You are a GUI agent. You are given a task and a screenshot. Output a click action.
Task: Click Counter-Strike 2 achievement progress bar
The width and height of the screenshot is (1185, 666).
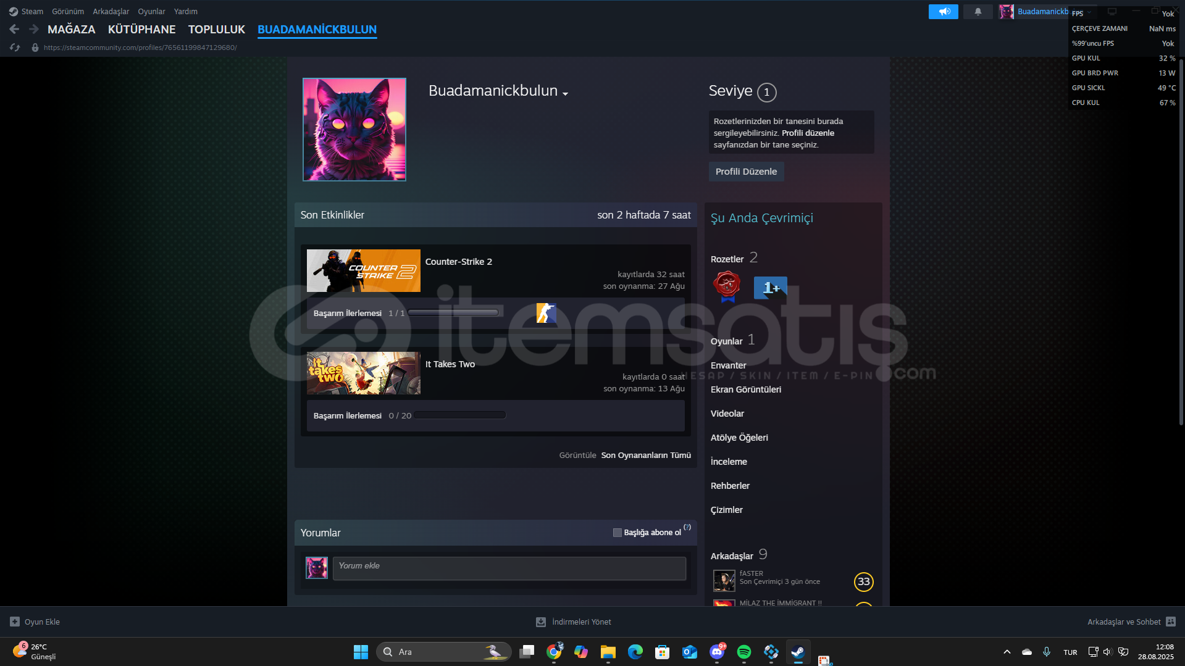pyautogui.click(x=453, y=313)
